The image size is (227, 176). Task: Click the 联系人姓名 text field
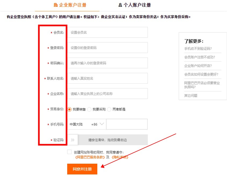point(107,78)
